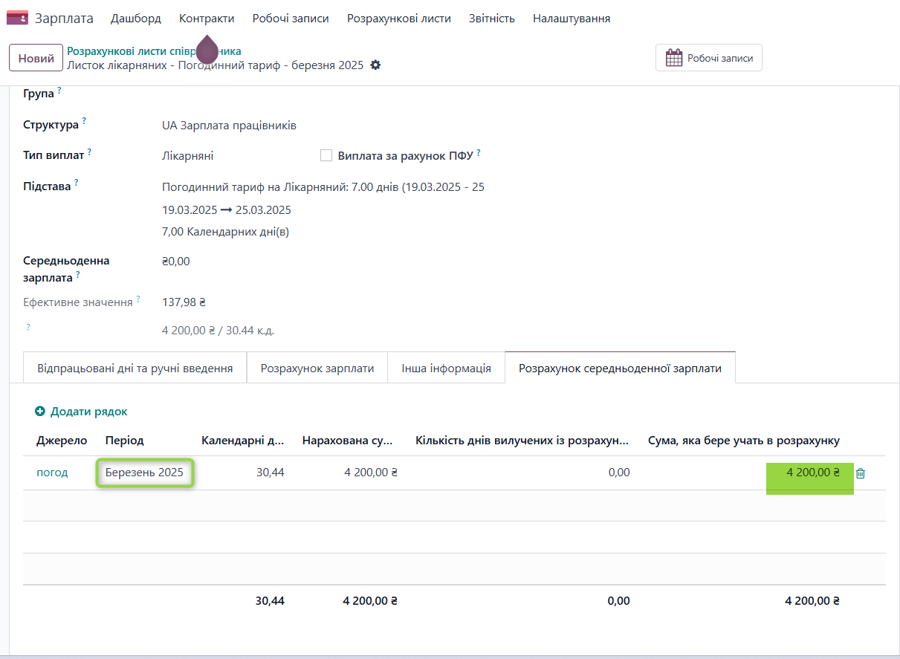Expand the Контракти menu
This screenshot has width=900, height=659.
tap(207, 19)
